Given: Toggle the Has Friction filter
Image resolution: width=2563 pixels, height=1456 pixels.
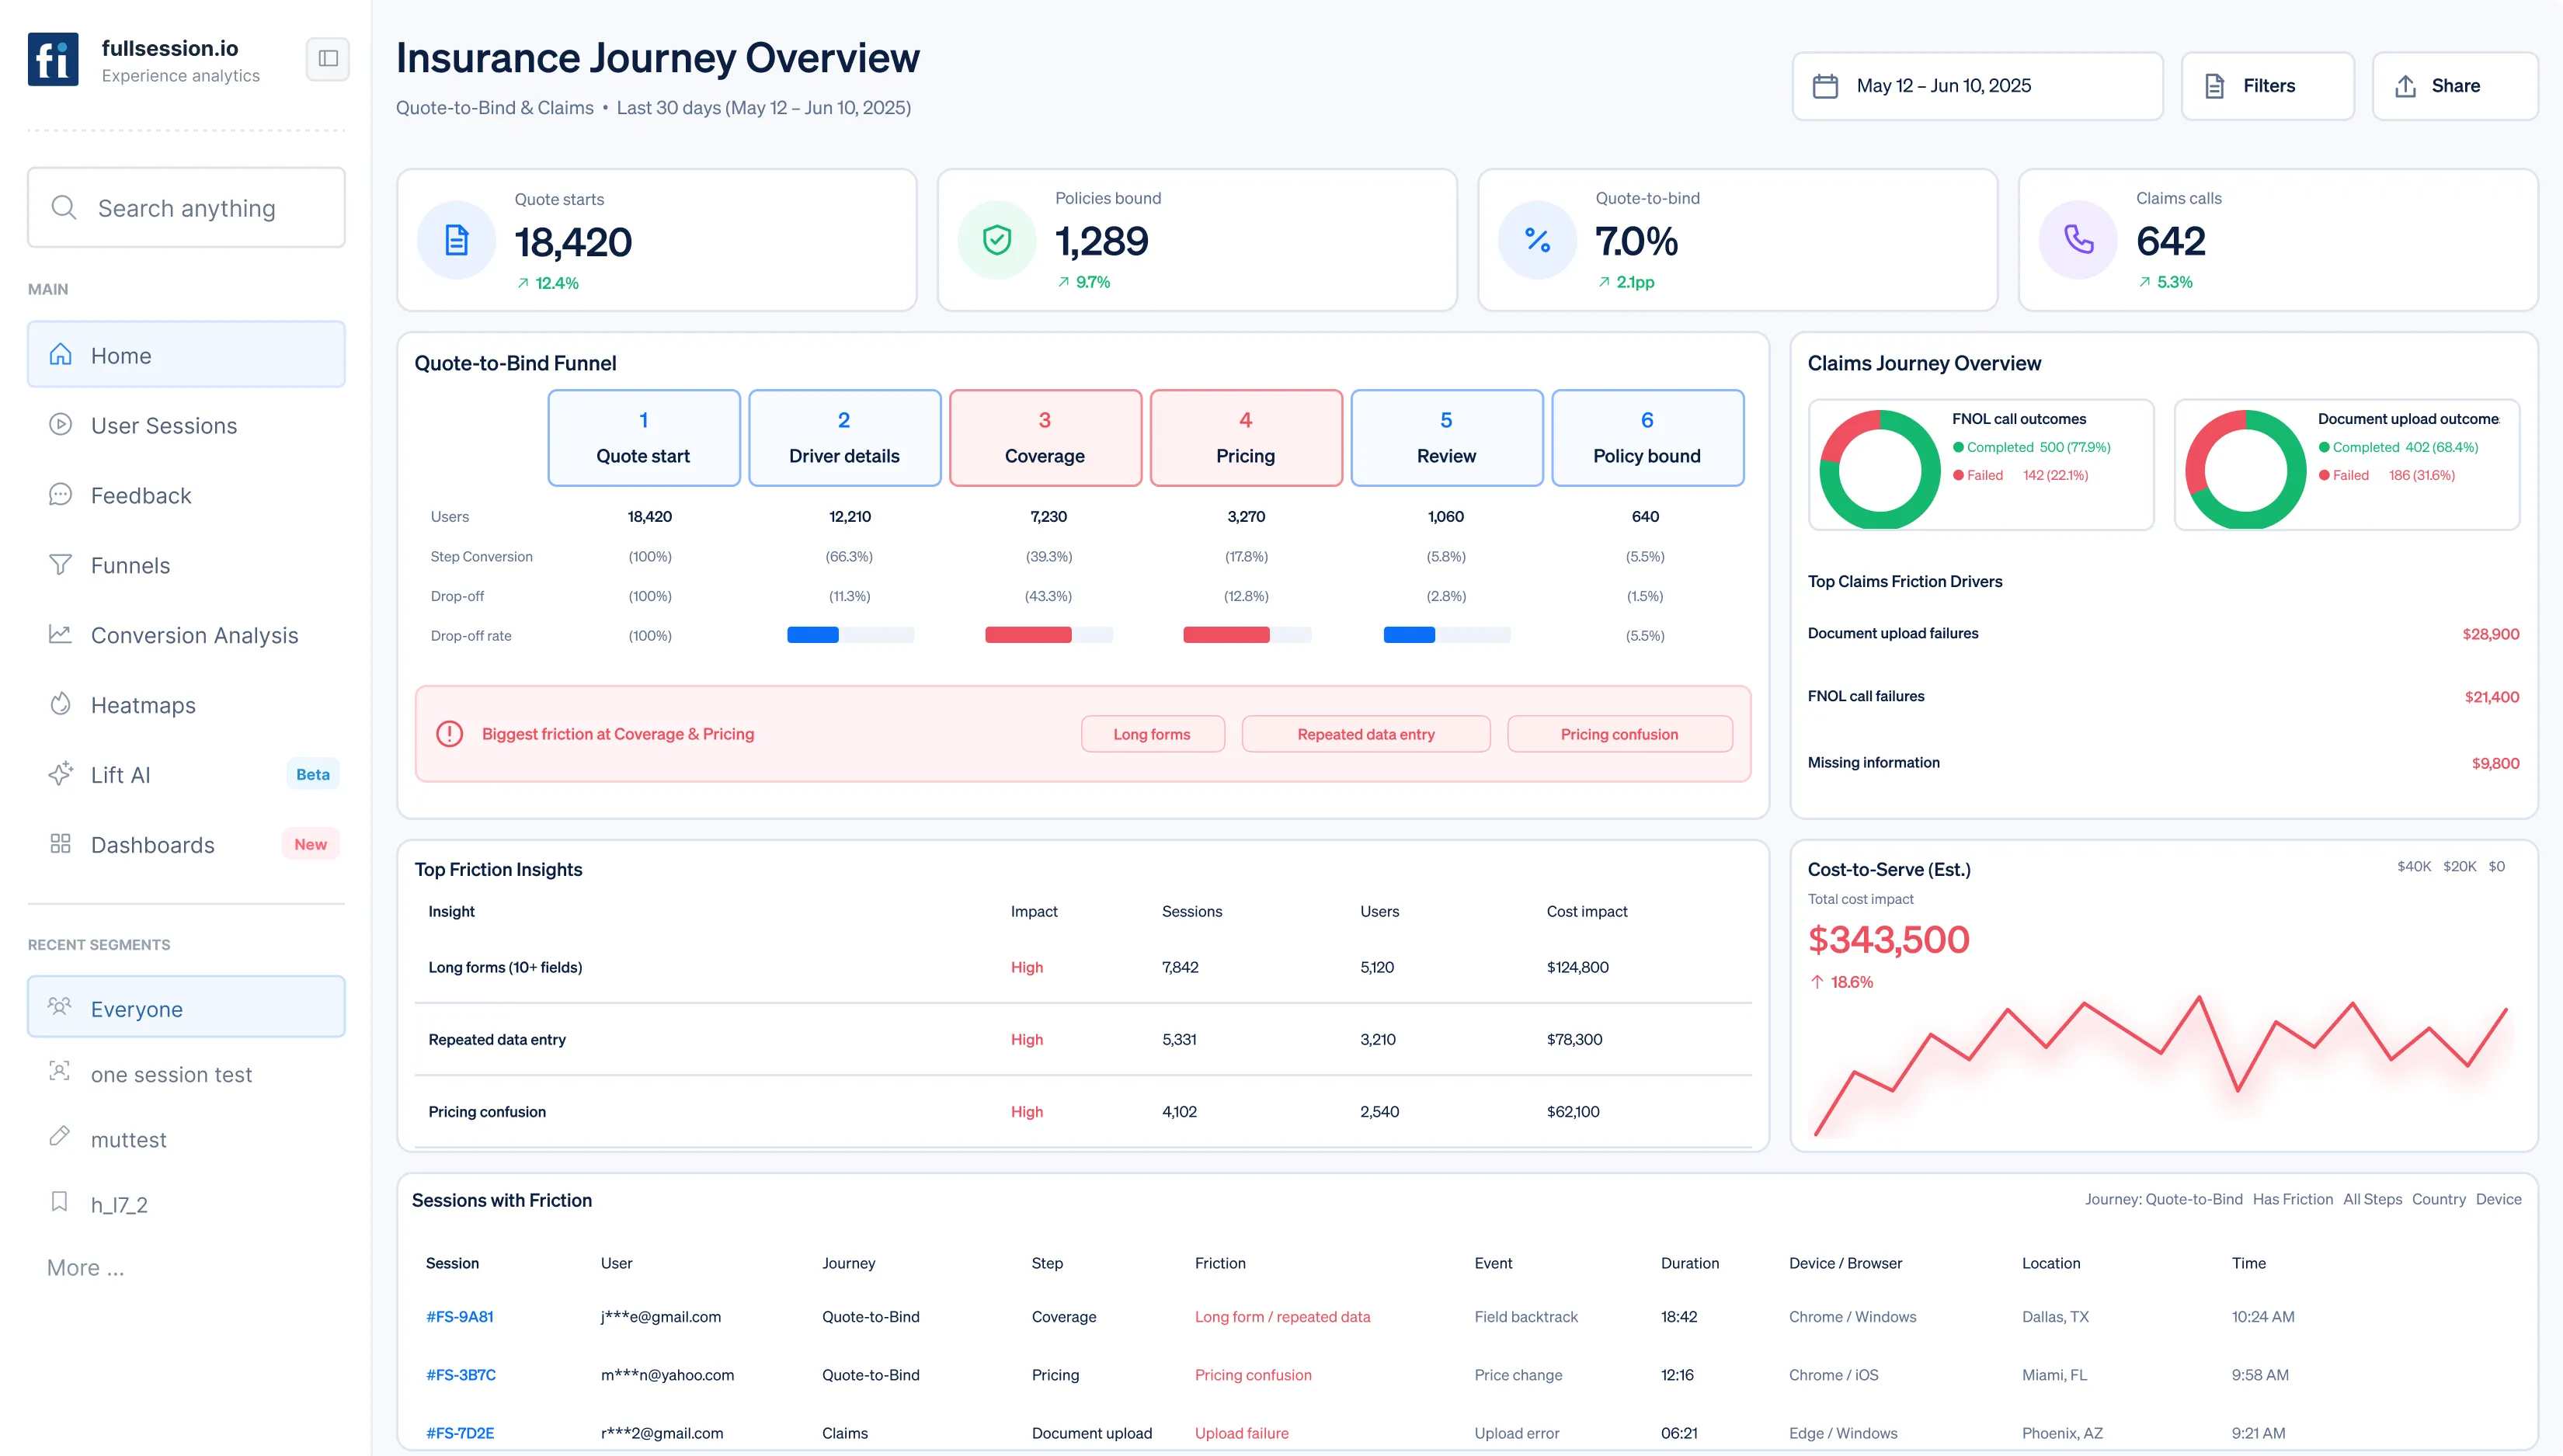Looking at the screenshot, I should click(x=2292, y=1200).
